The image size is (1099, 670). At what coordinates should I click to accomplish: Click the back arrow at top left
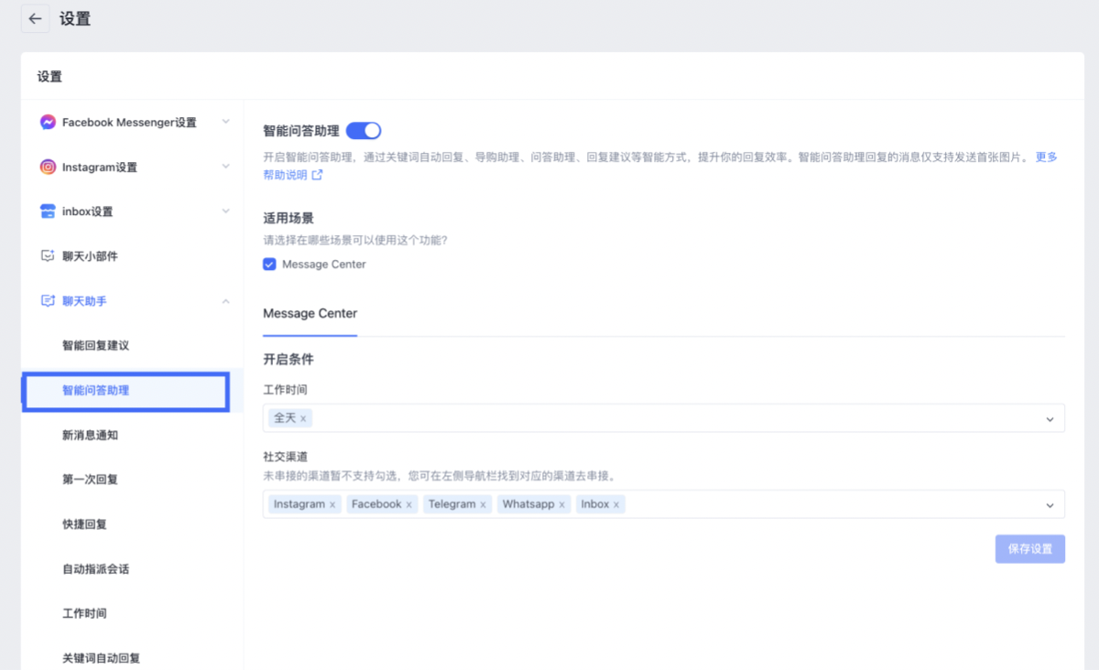[35, 18]
